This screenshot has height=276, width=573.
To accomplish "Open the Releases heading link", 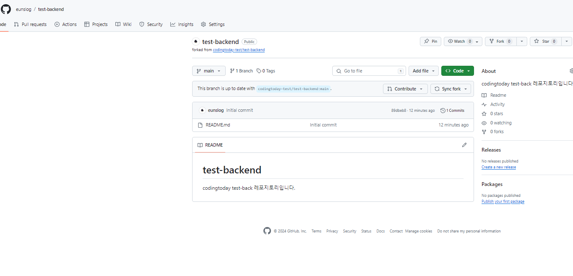I will tap(491, 150).
